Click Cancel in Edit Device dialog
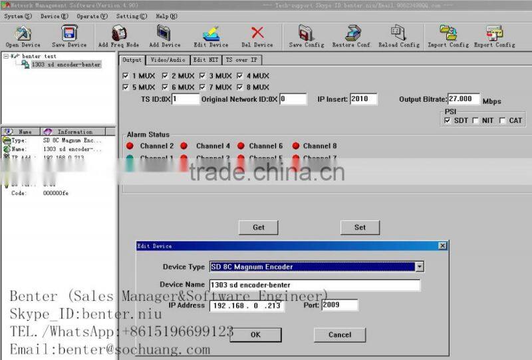This screenshot has height=360, width=532. point(339,335)
